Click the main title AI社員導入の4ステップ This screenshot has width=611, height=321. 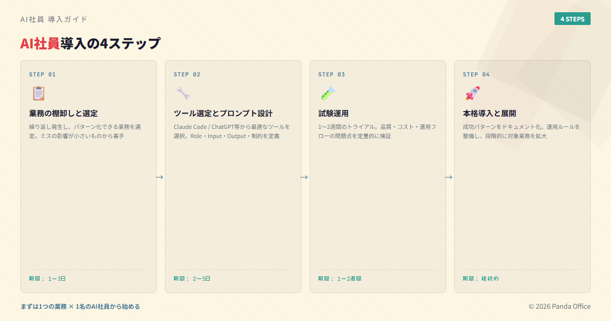click(90, 43)
